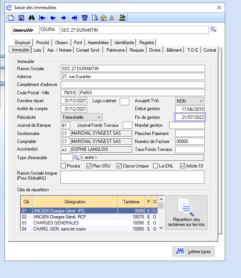The height and width of the screenshot is (278, 241).
Task: Select row 02 ANCIEN Charges Géné. RCP
Action: pyautogui.click(x=89, y=217)
